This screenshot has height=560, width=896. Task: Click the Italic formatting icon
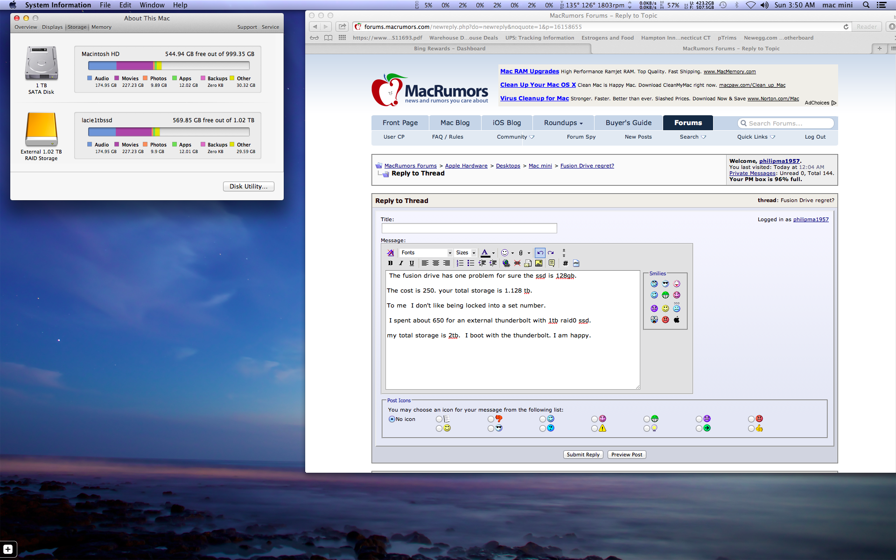(401, 263)
